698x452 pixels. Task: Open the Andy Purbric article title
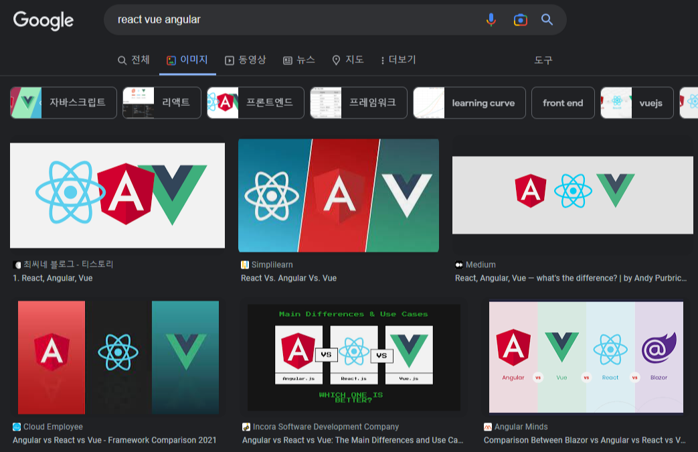[571, 279]
